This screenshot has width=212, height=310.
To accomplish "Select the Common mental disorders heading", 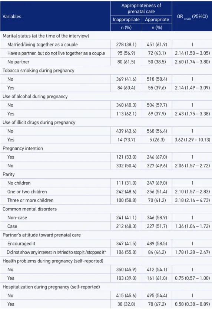I will click(30, 209).
